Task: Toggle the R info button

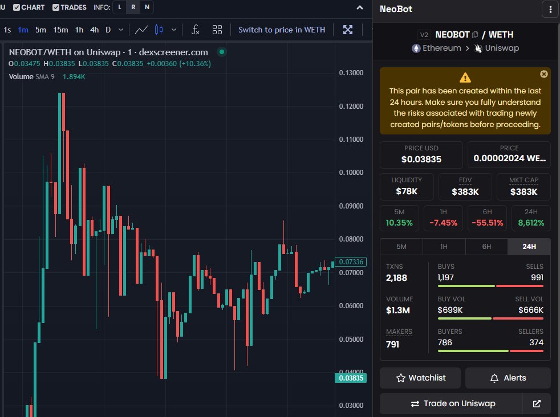Action: point(133,7)
